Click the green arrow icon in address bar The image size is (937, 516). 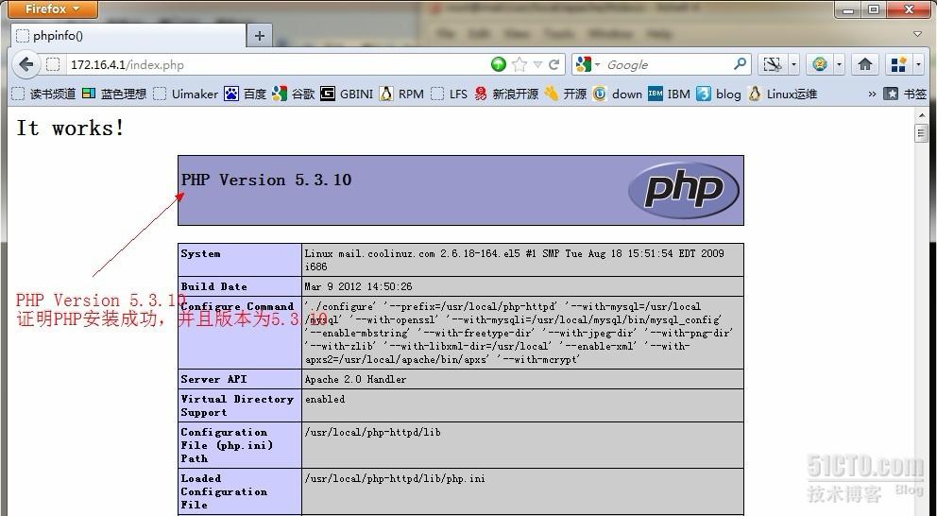pyautogui.click(x=499, y=64)
